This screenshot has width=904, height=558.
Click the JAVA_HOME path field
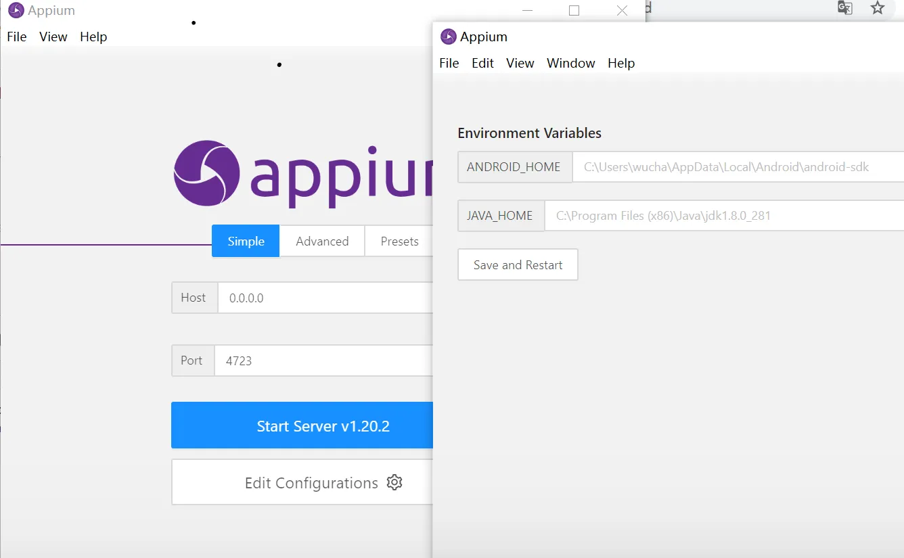tap(724, 216)
